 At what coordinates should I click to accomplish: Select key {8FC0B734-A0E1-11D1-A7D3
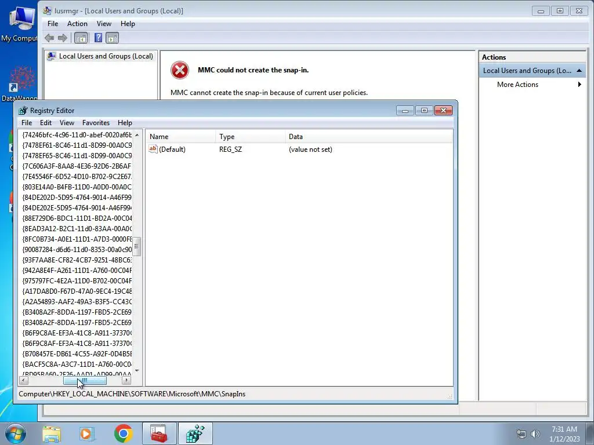[x=77, y=239]
